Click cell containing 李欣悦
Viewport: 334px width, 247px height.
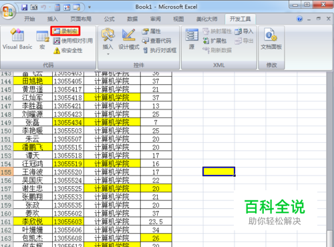[x=33, y=222]
